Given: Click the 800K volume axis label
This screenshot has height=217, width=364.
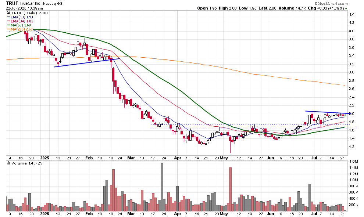Looking at the screenshot, I should (353, 186).
